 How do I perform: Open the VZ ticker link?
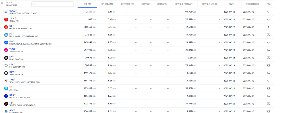coord(11,103)
